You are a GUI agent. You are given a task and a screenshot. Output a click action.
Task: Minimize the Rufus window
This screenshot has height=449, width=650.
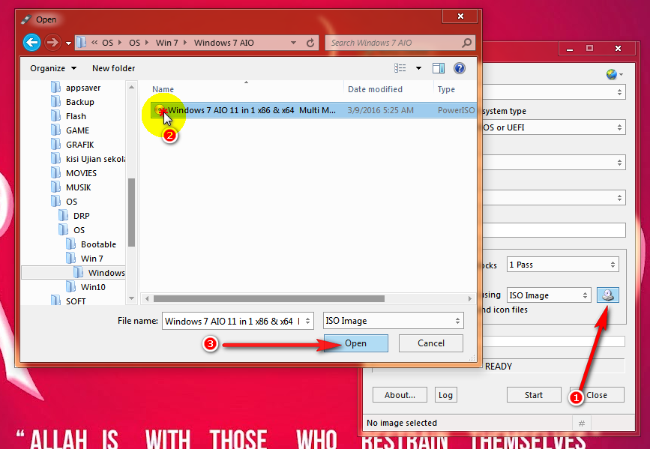[570, 49]
